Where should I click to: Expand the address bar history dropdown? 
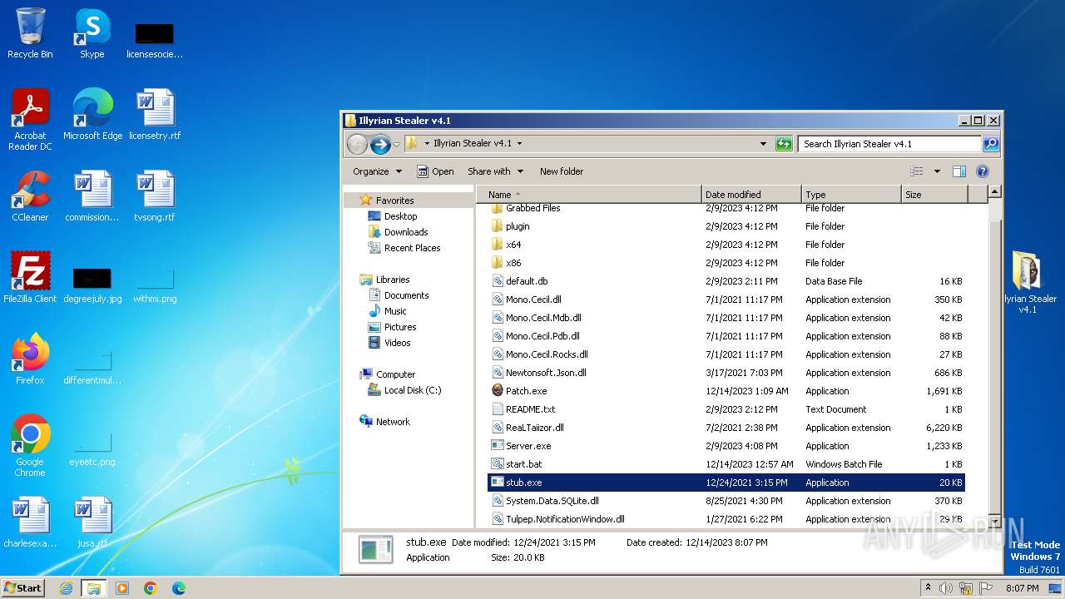(763, 144)
